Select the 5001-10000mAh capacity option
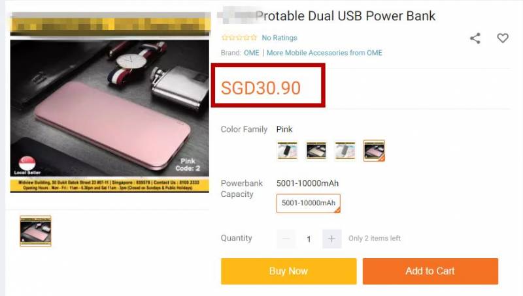The height and width of the screenshot is (296, 523). click(x=308, y=203)
